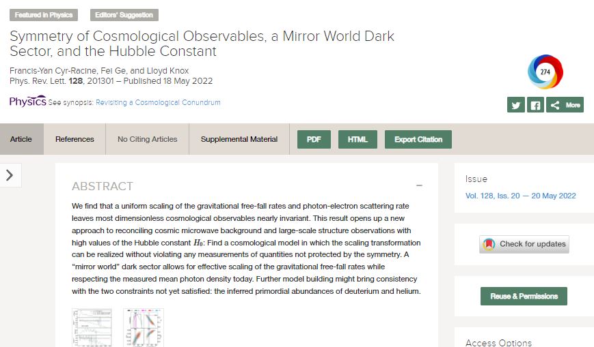
Task: Switch to the References tab
Action: (75, 139)
